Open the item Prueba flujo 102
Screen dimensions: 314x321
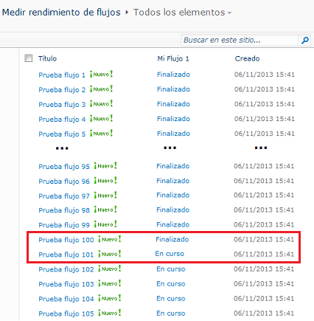(66, 269)
